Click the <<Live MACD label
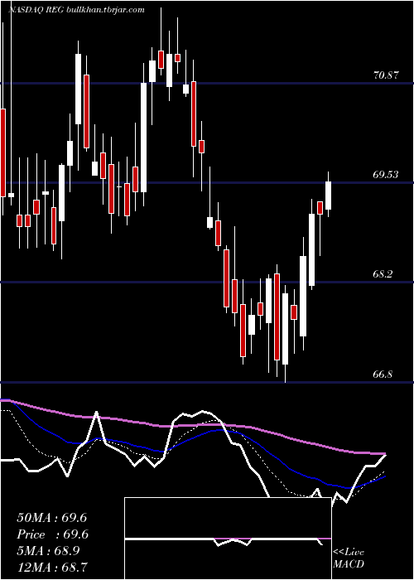Screen dimensions: 414x580 [349, 558]
